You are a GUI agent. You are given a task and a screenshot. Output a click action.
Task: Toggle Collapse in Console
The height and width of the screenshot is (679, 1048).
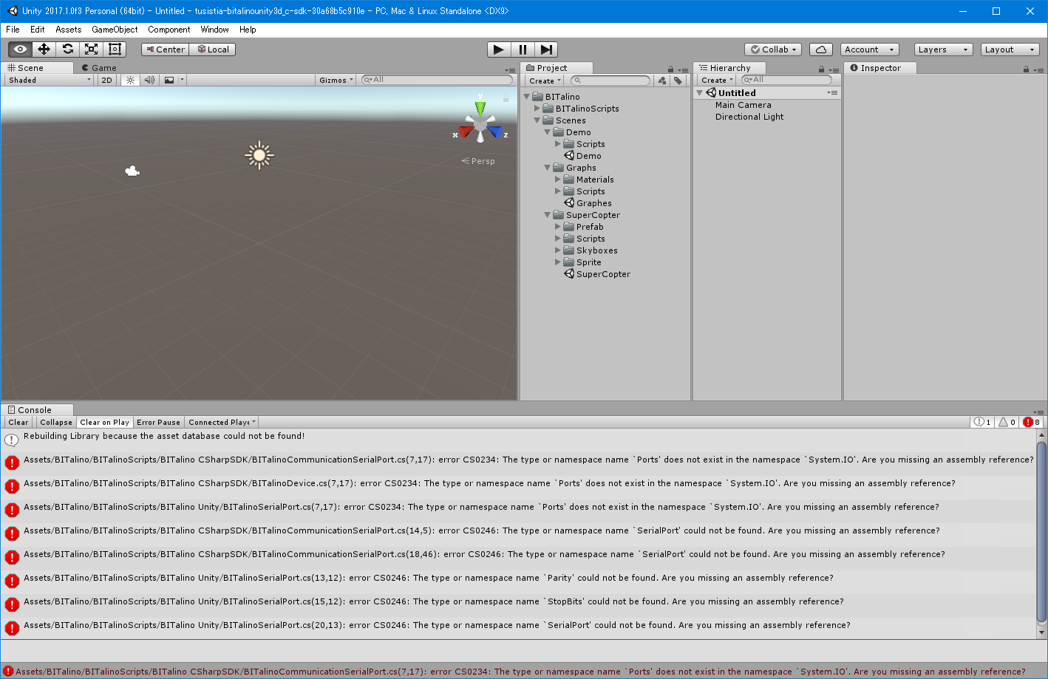56,423
